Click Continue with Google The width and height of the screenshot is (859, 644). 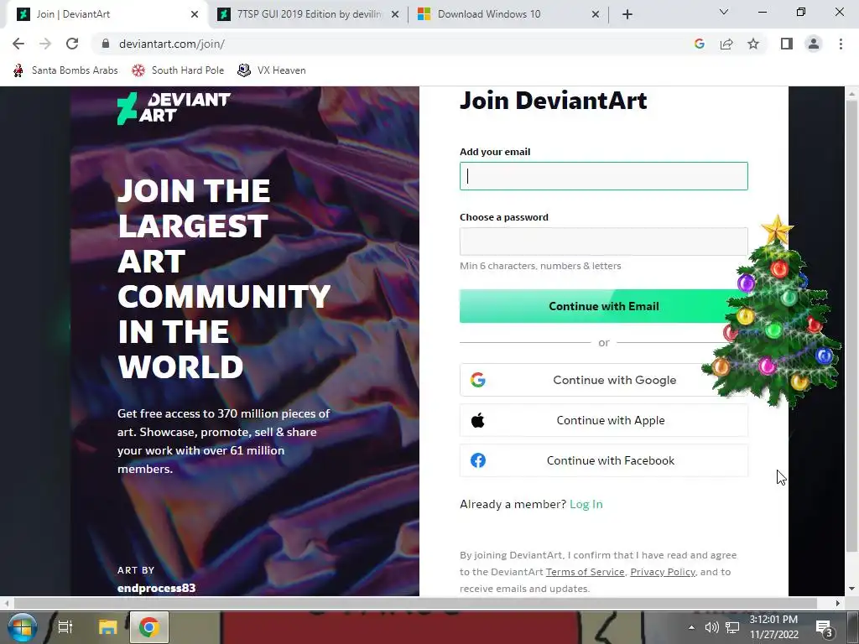click(x=604, y=380)
